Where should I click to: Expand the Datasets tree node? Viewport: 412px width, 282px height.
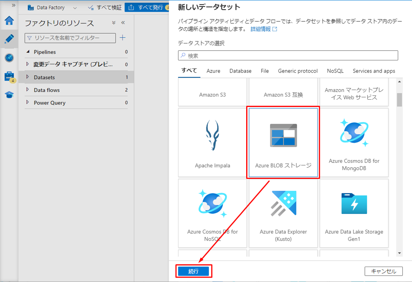click(x=27, y=77)
